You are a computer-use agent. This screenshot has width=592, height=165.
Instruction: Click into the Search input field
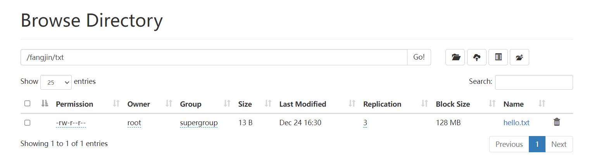click(x=534, y=82)
